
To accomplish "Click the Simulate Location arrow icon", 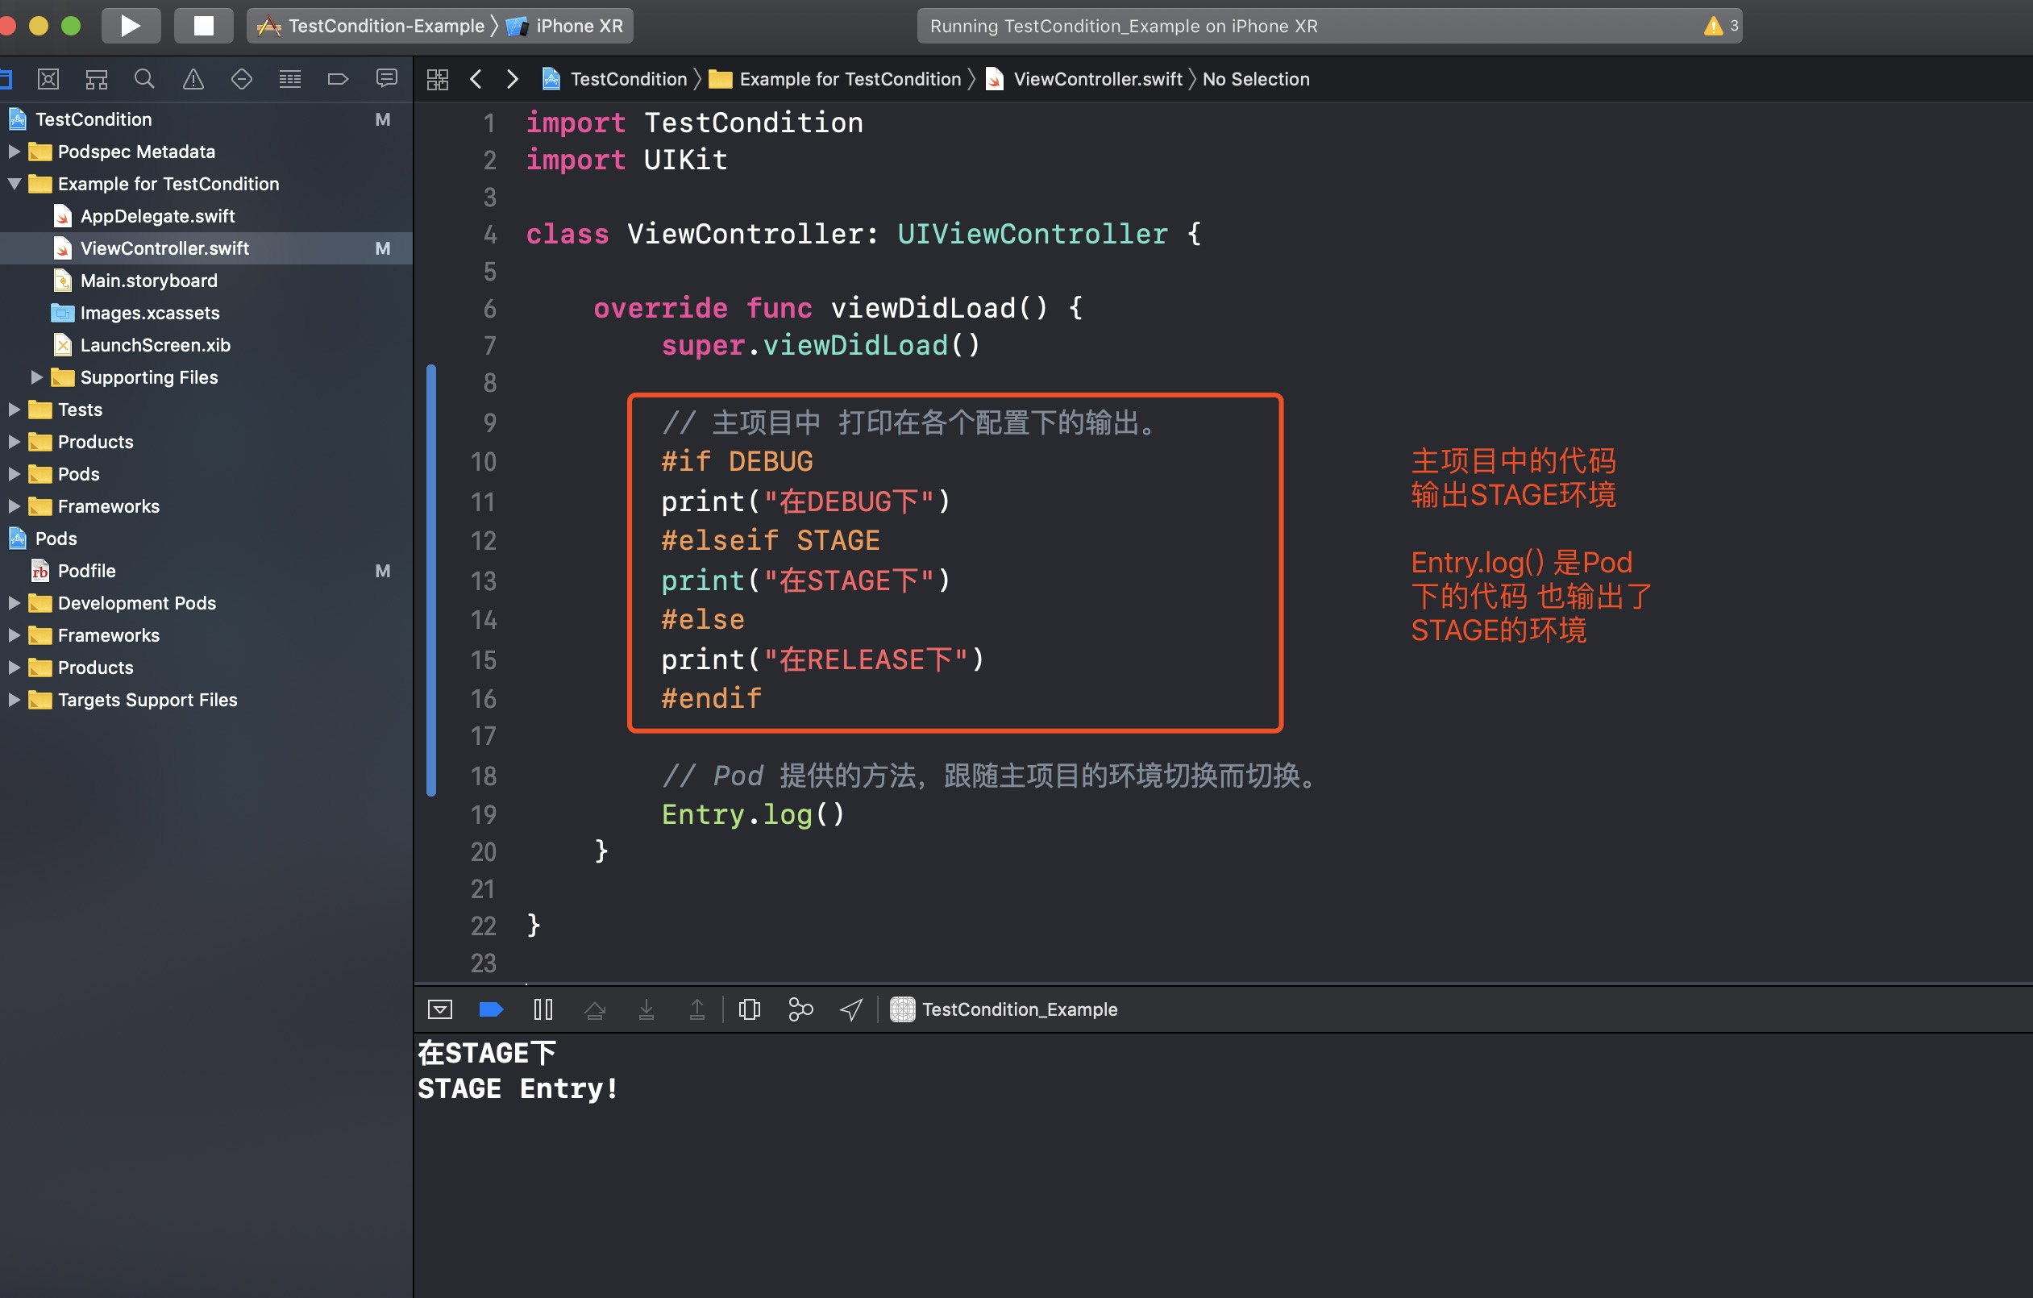I will click(851, 1009).
